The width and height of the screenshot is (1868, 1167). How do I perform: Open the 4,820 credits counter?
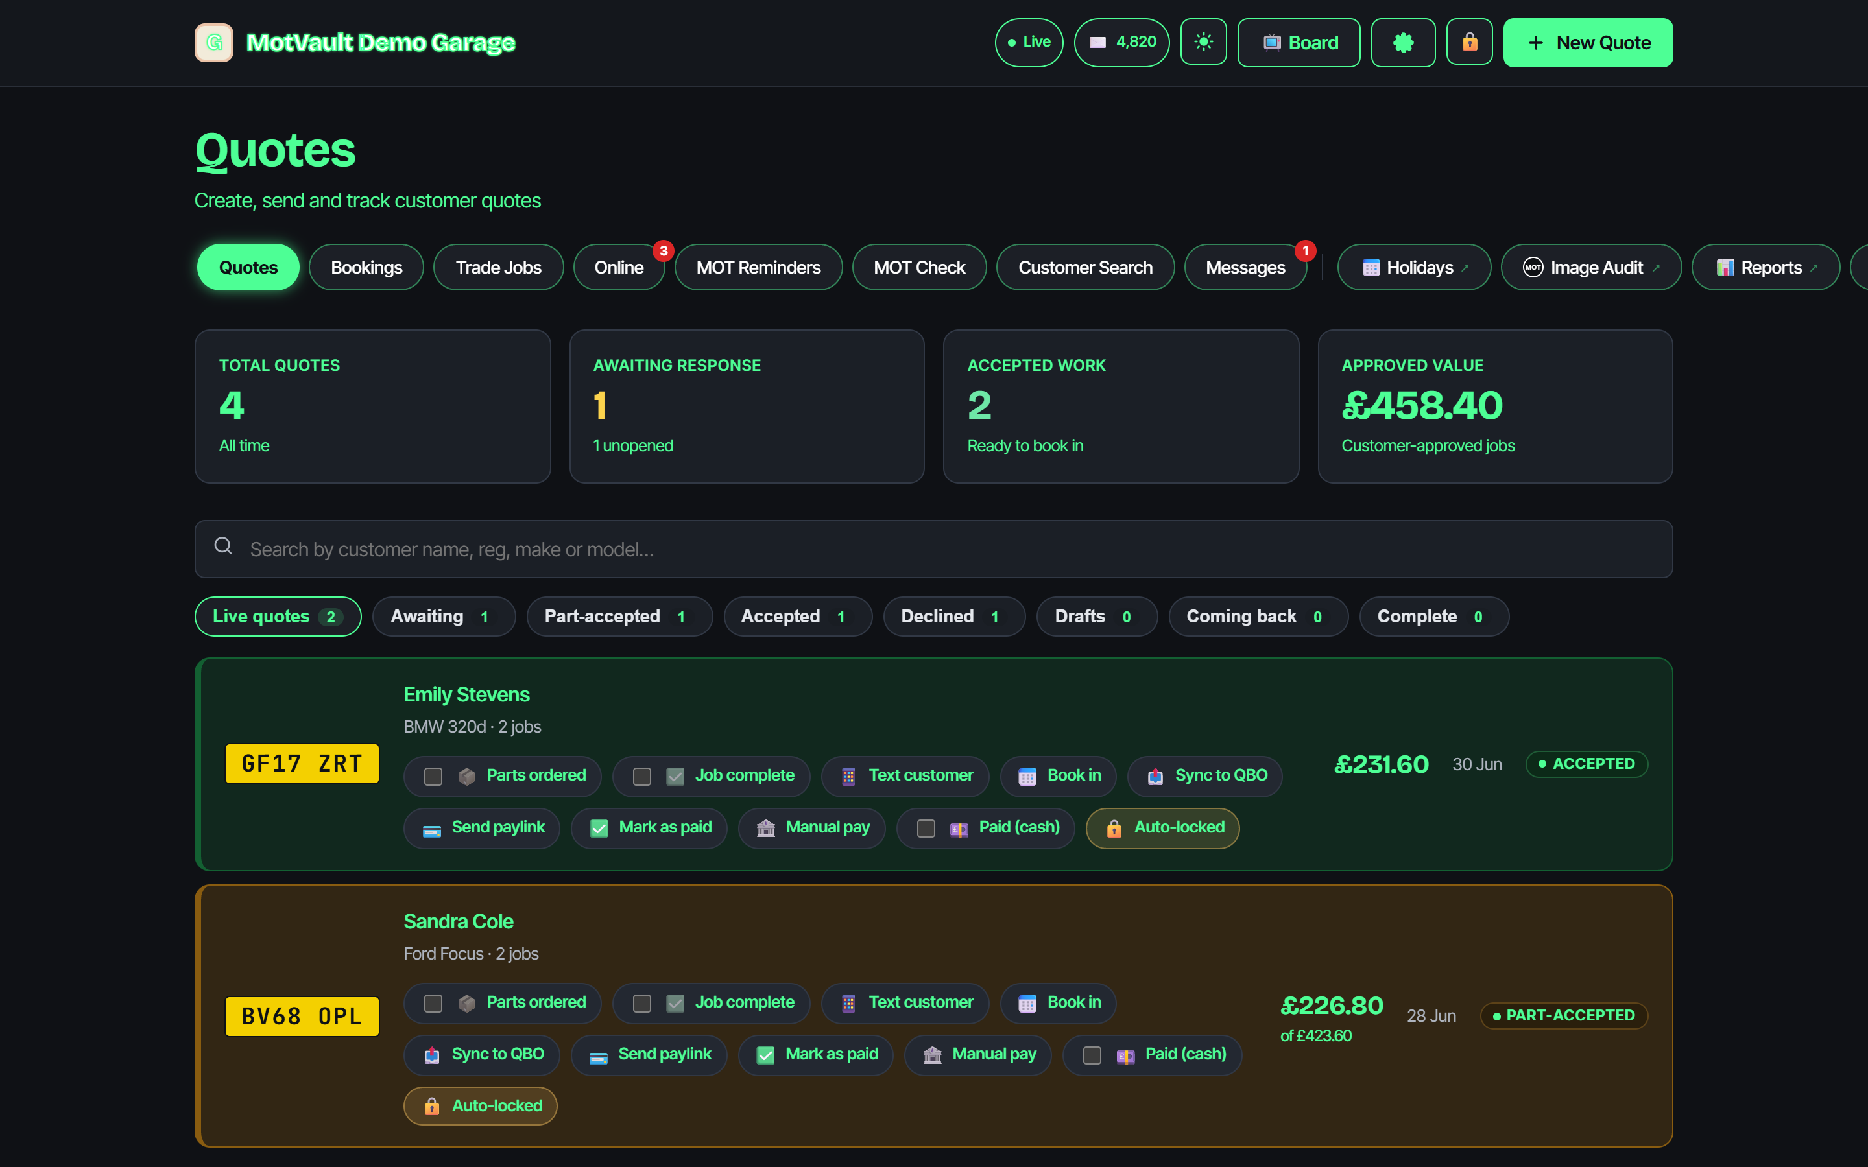click(1121, 42)
